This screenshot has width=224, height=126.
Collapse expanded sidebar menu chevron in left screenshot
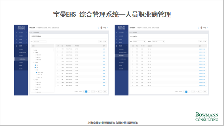coord(26,46)
